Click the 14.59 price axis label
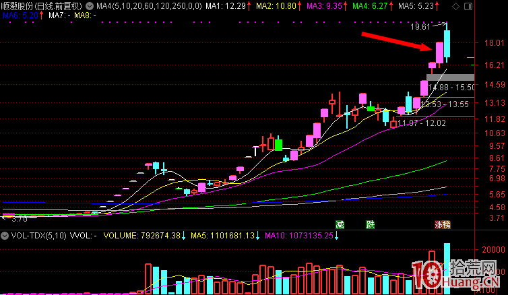The width and height of the screenshot is (508, 295). pyautogui.click(x=495, y=85)
